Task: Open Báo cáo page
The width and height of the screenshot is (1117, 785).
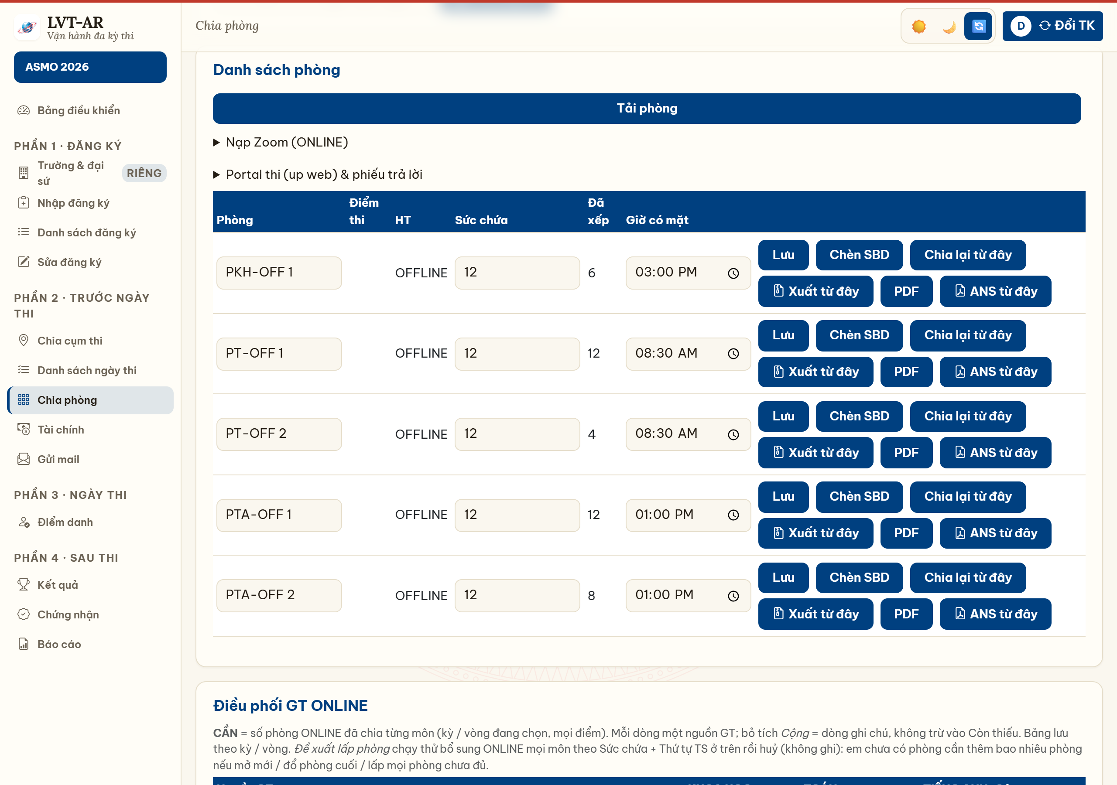Action: pyautogui.click(x=90, y=644)
